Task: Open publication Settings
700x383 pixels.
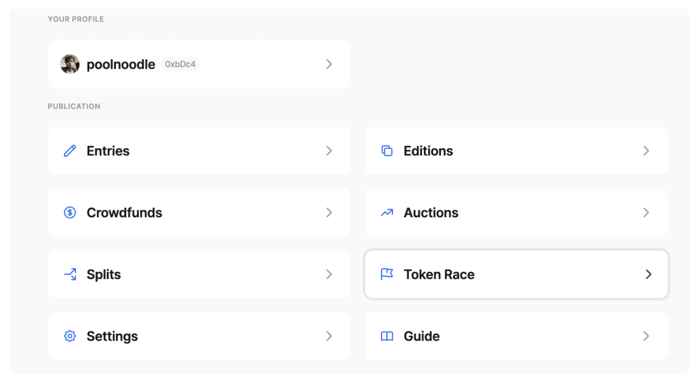Action: pos(112,336)
